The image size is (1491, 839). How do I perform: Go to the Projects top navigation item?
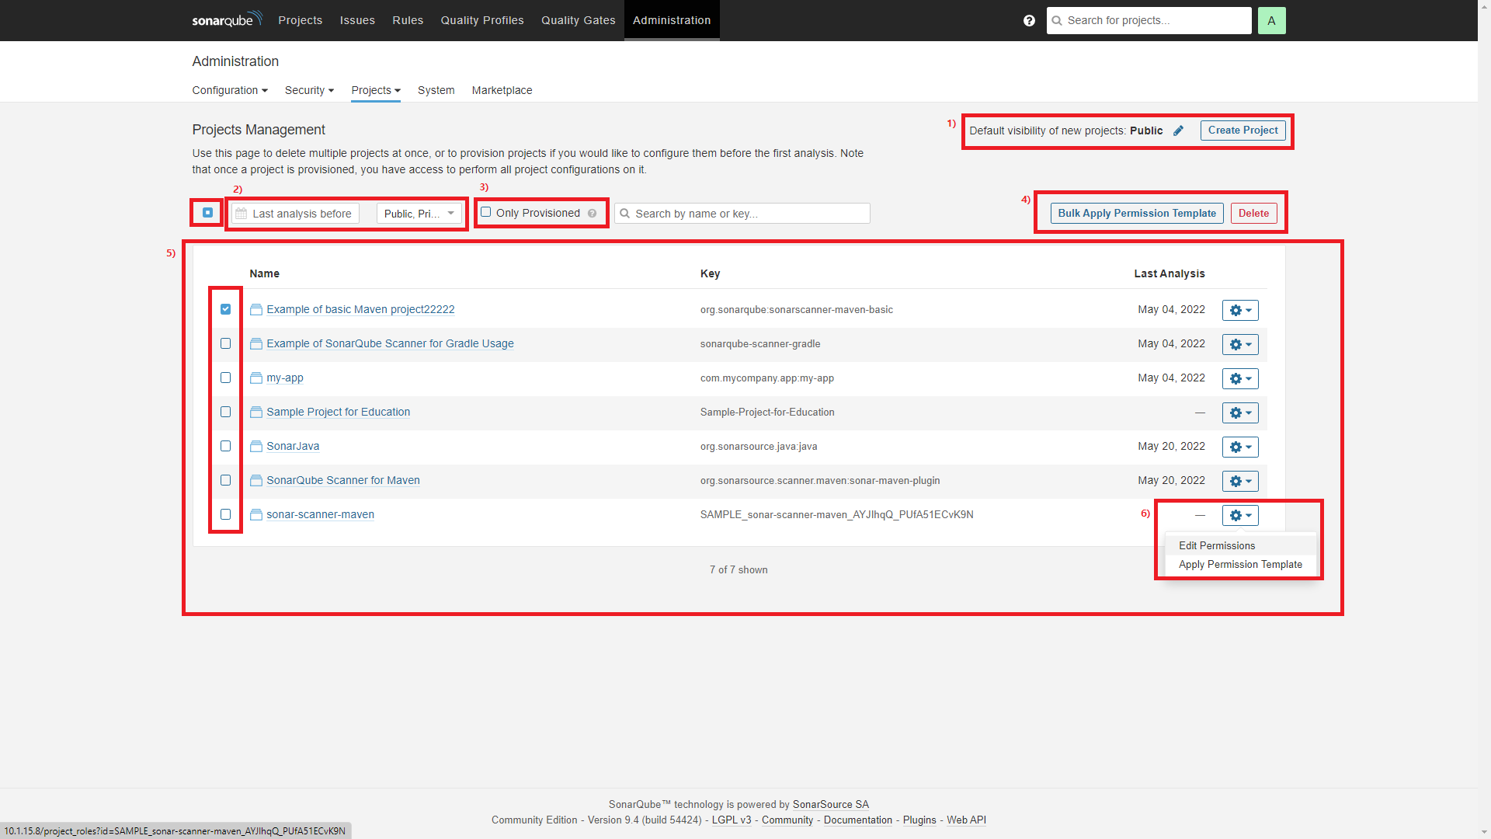(300, 20)
